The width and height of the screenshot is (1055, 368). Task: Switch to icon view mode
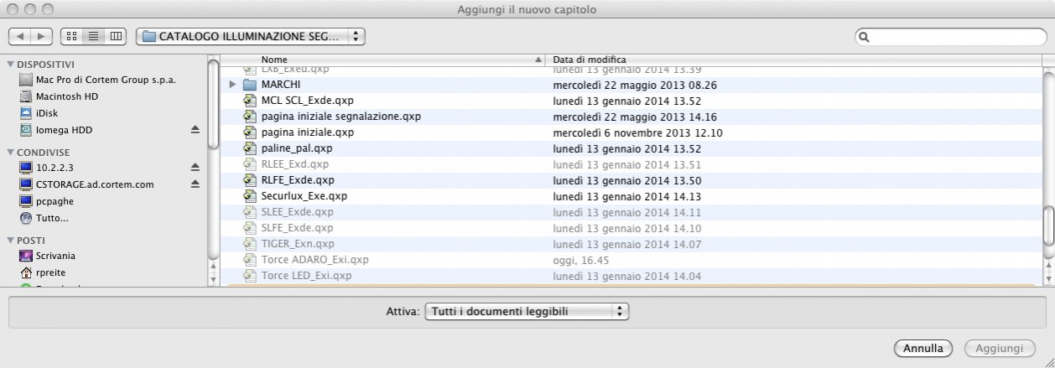(x=72, y=37)
